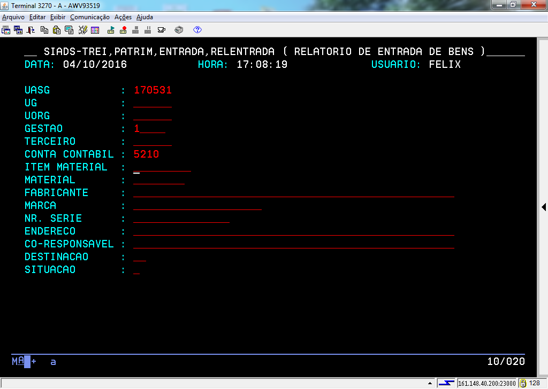Click the small up arrow in status bar
548x389 pixels.
coord(430,383)
